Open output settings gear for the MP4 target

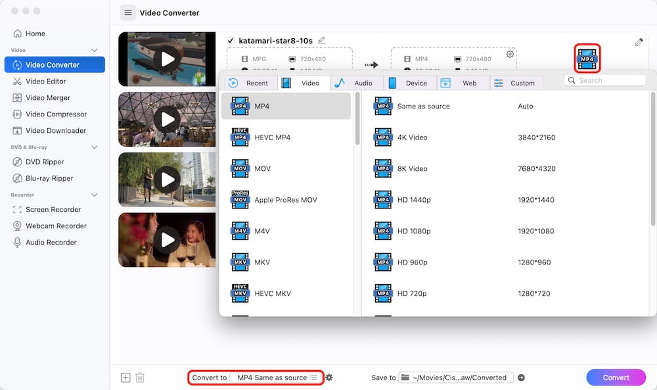(510, 54)
